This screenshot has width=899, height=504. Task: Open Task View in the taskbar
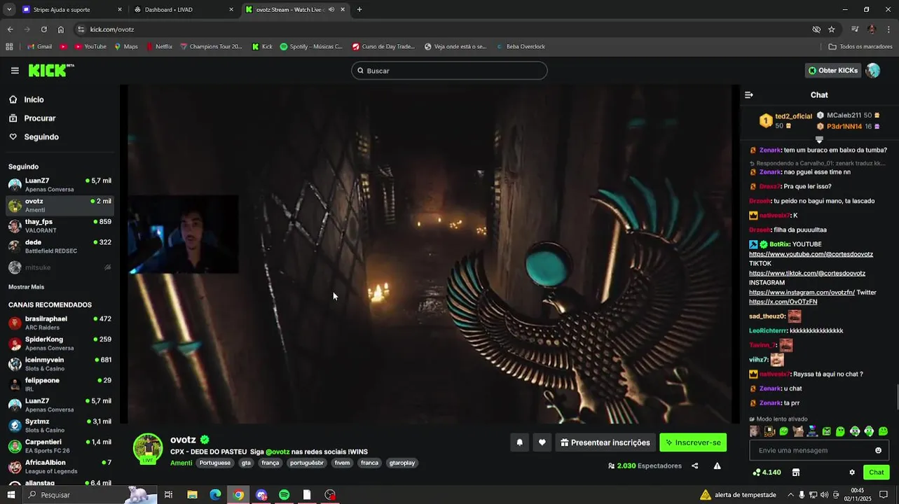coord(168,495)
